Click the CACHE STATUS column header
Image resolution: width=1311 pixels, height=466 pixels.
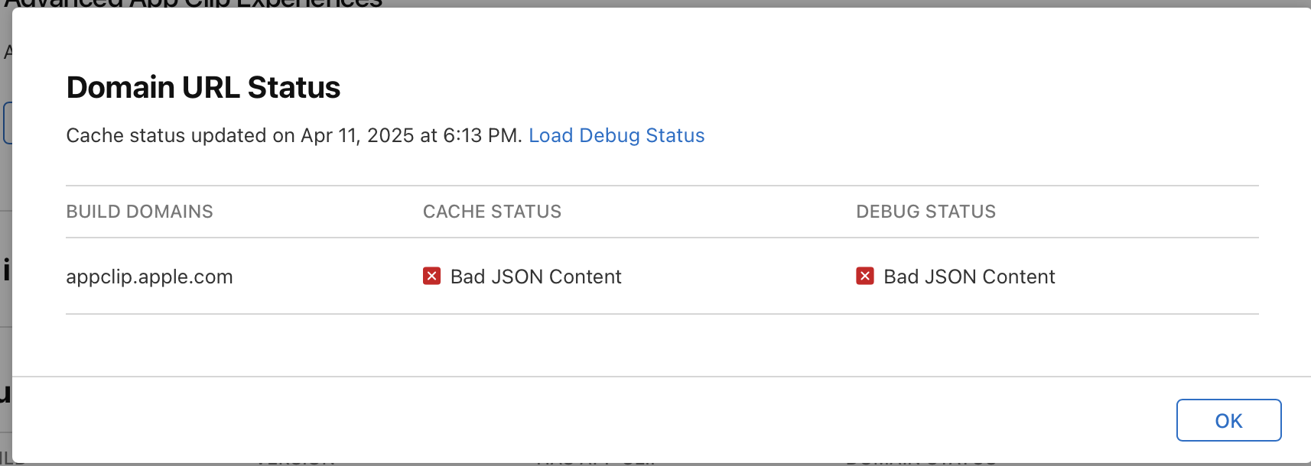pos(492,212)
